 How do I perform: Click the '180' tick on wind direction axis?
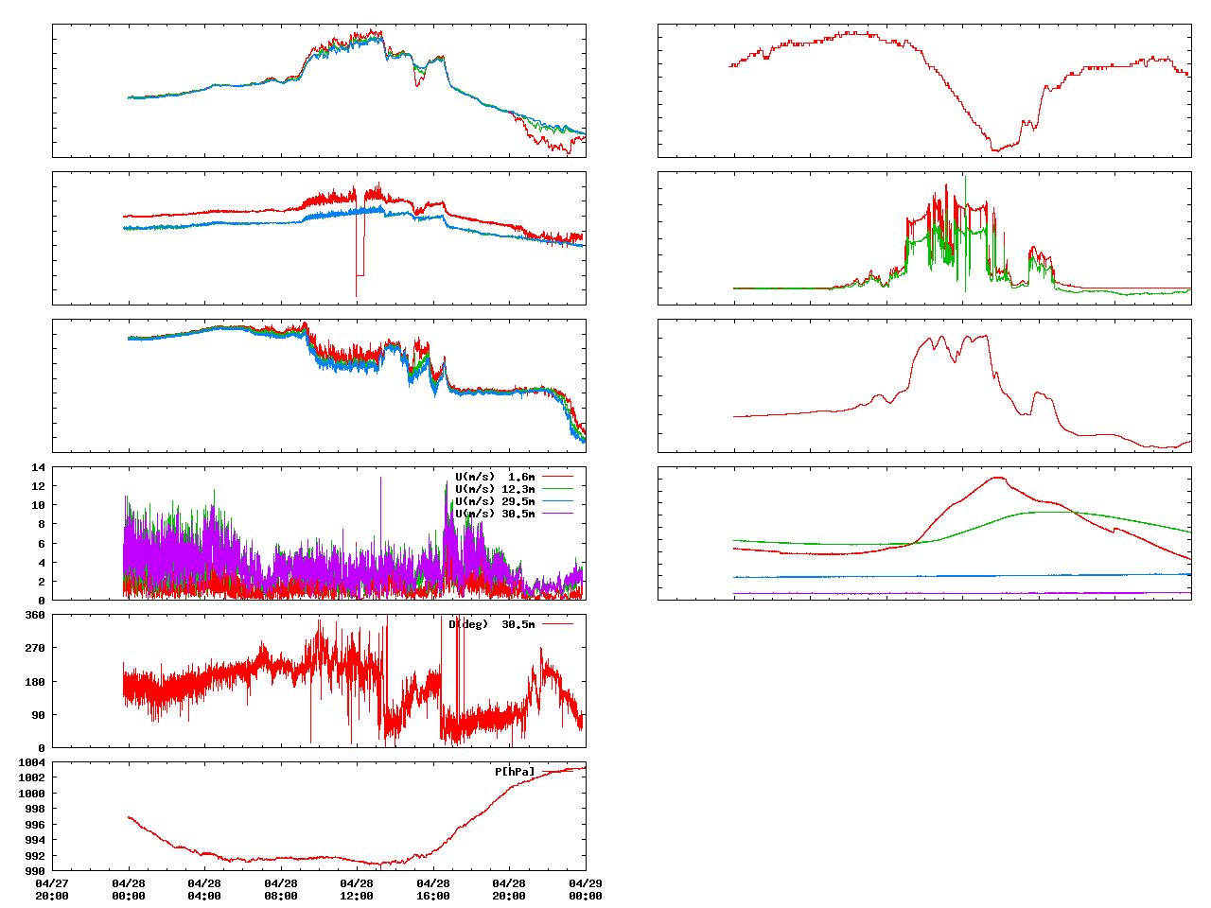pos(35,682)
